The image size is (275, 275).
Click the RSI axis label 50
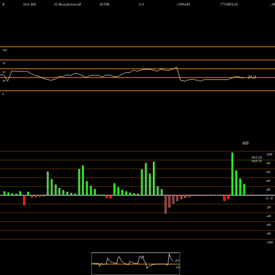point(4,72)
